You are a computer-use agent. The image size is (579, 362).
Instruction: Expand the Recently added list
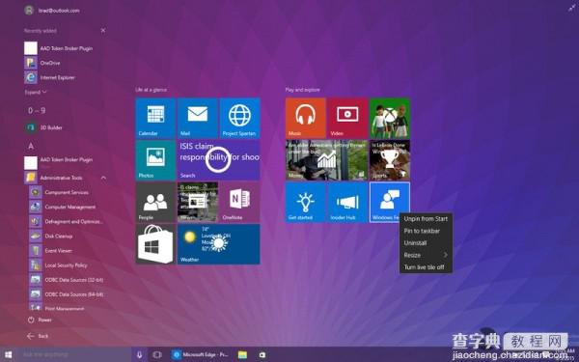(x=36, y=92)
